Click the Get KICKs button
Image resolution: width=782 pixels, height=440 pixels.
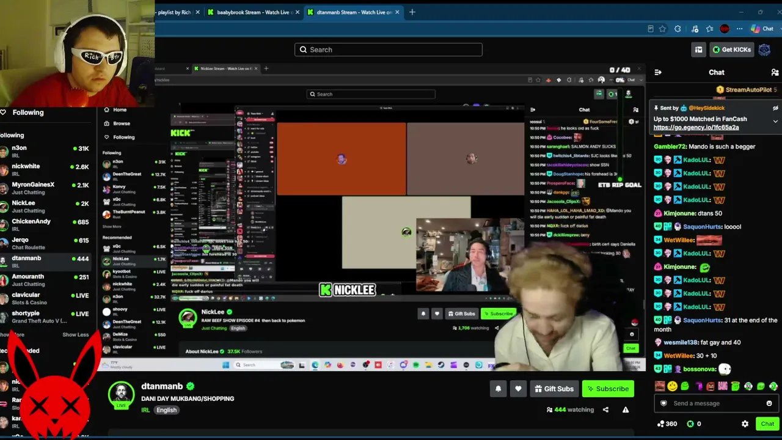pos(731,50)
